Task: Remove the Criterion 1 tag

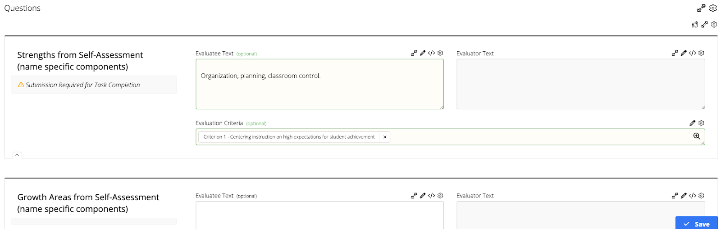Action: (x=385, y=137)
